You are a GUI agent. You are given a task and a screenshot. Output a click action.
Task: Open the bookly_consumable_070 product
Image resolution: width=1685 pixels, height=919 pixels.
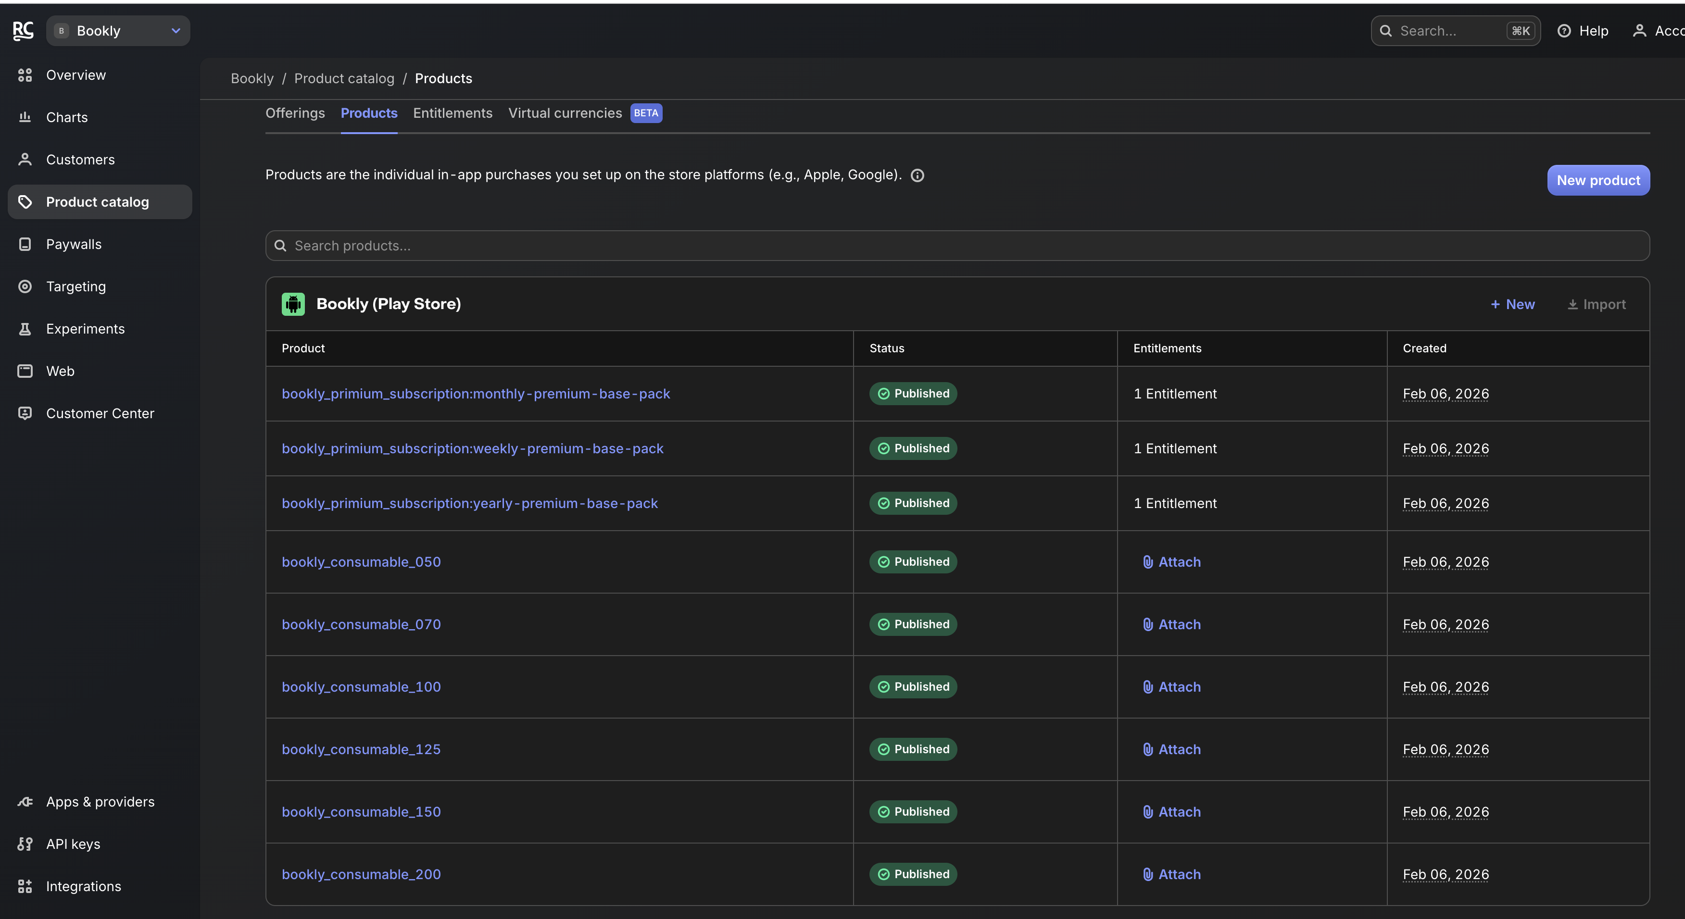coord(361,624)
